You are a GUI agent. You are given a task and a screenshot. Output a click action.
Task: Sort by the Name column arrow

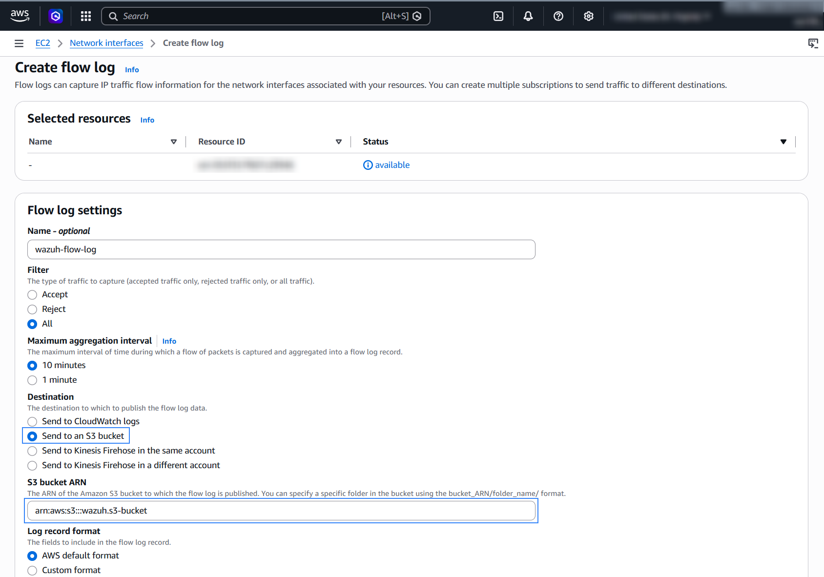(x=173, y=142)
